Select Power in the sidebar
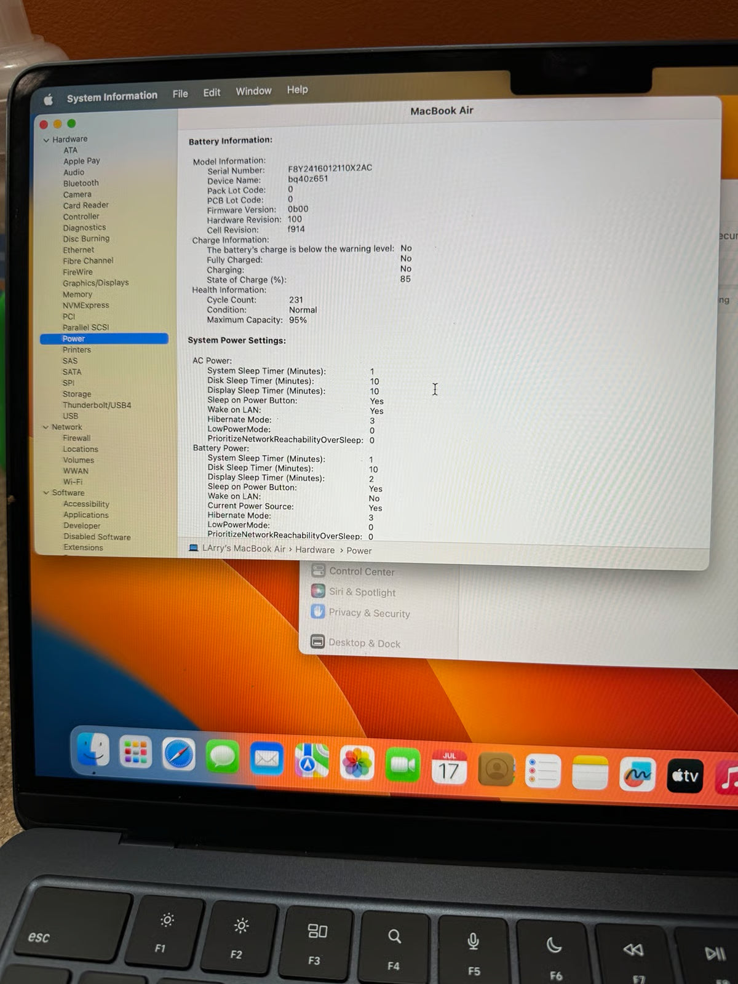Image resolution: width=738 pixels, height=984 pixels. click(104, 339)
